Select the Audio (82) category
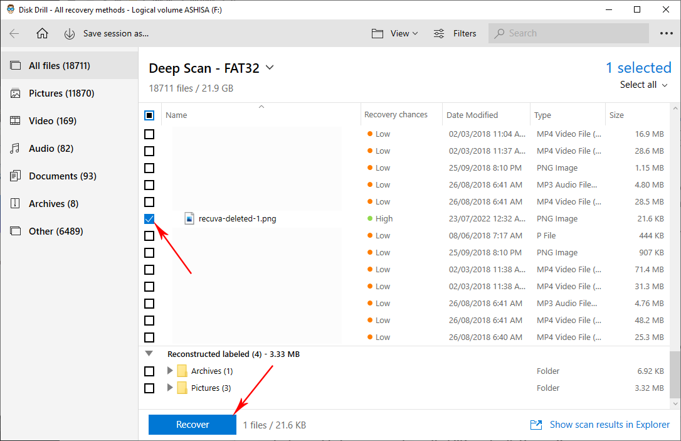The height and width of the screenshot is (441, 681). 70,149
